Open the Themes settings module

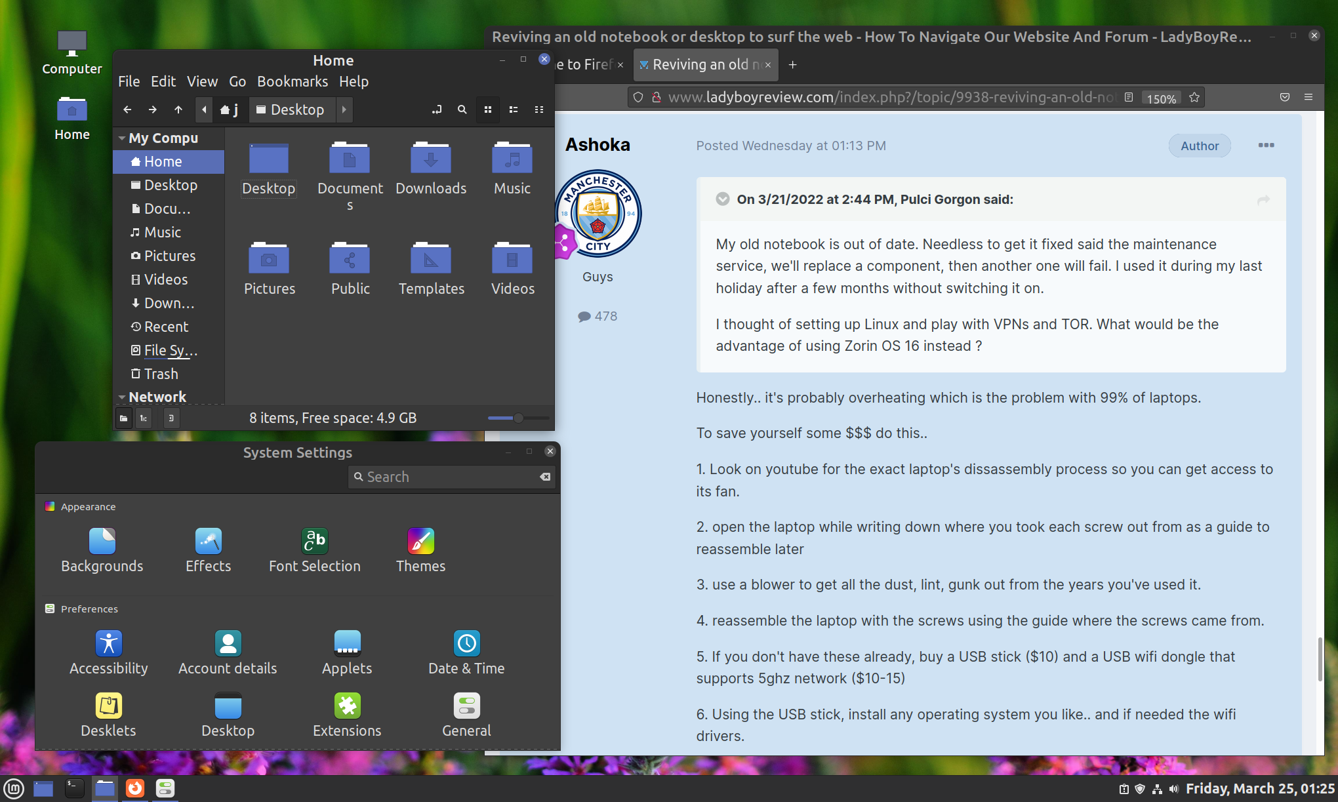pos(420,551)
